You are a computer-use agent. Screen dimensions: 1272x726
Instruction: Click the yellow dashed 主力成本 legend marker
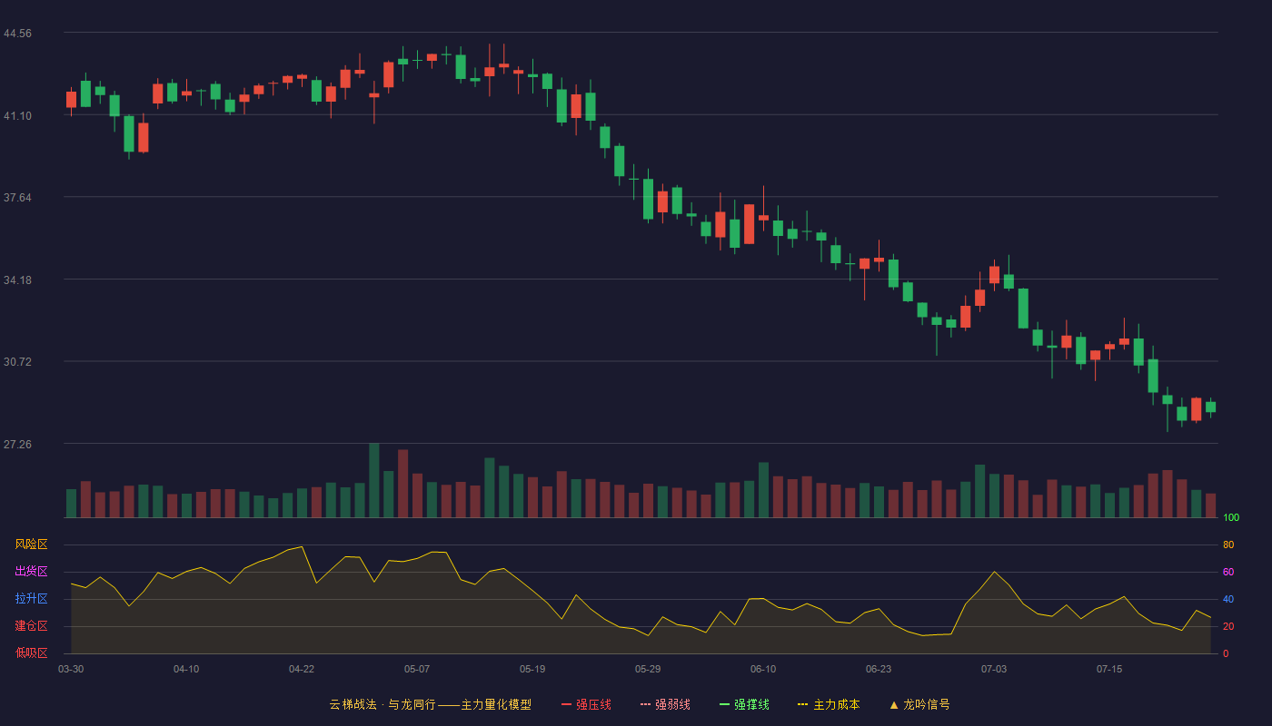802,704
